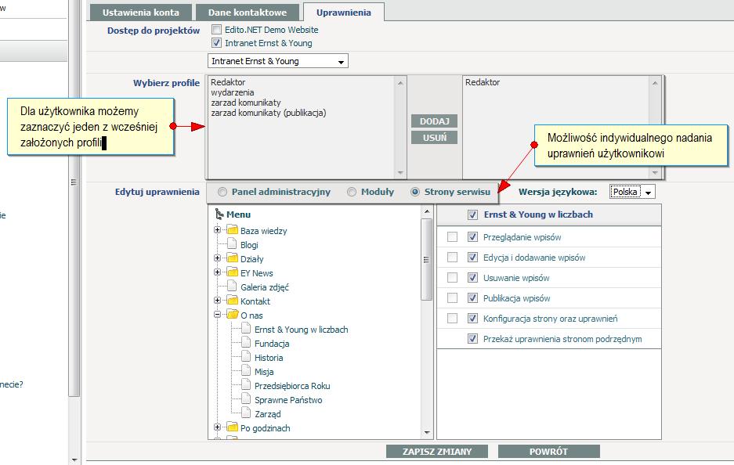Viewport: 734px width, 465px height.
Task: Click the available profiles list scroll-up arrow
Action: pyautogui.click(x=400, y=83)
